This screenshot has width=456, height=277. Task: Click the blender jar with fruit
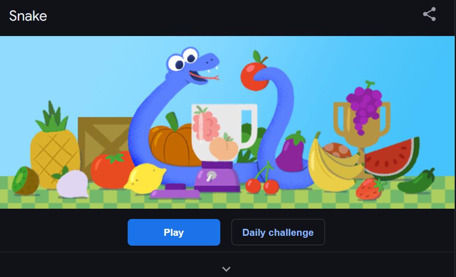224,132
